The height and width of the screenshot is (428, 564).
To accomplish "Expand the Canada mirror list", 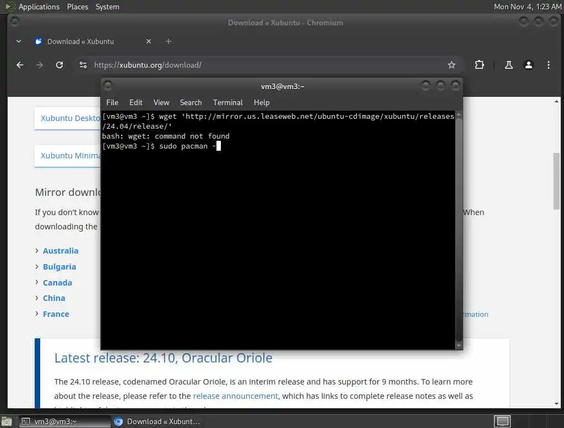I will (x=57, y=282).
